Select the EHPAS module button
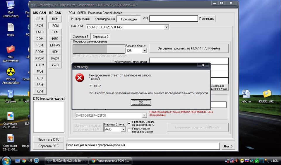Viewport: 281px width, 165px height. (x=55, y=45)
